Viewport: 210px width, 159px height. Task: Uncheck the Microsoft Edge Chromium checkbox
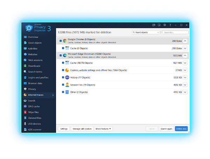pos(61,55)
